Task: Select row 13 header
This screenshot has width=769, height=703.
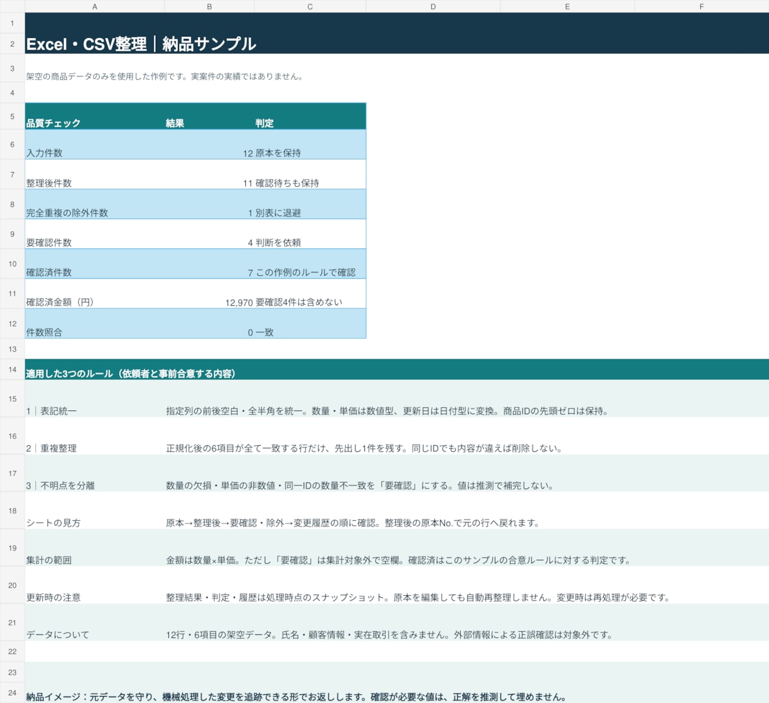Action: [12, 349]
